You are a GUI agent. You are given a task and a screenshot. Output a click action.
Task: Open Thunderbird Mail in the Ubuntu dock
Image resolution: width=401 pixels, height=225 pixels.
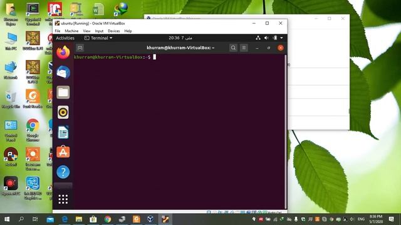63,72
